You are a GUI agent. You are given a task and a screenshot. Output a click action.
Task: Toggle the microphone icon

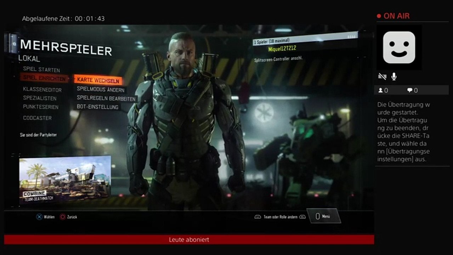(394, 76)
